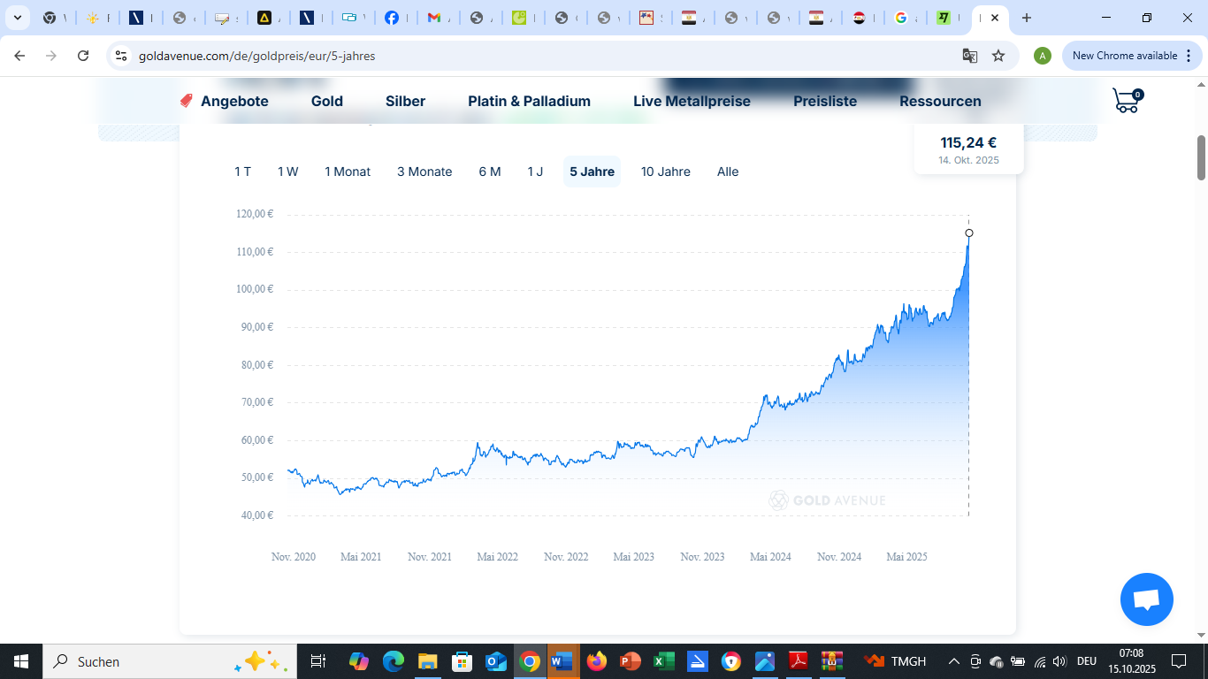
Task: Click the Angebote link
Action: pyautogui.click(x=233, y=101)
